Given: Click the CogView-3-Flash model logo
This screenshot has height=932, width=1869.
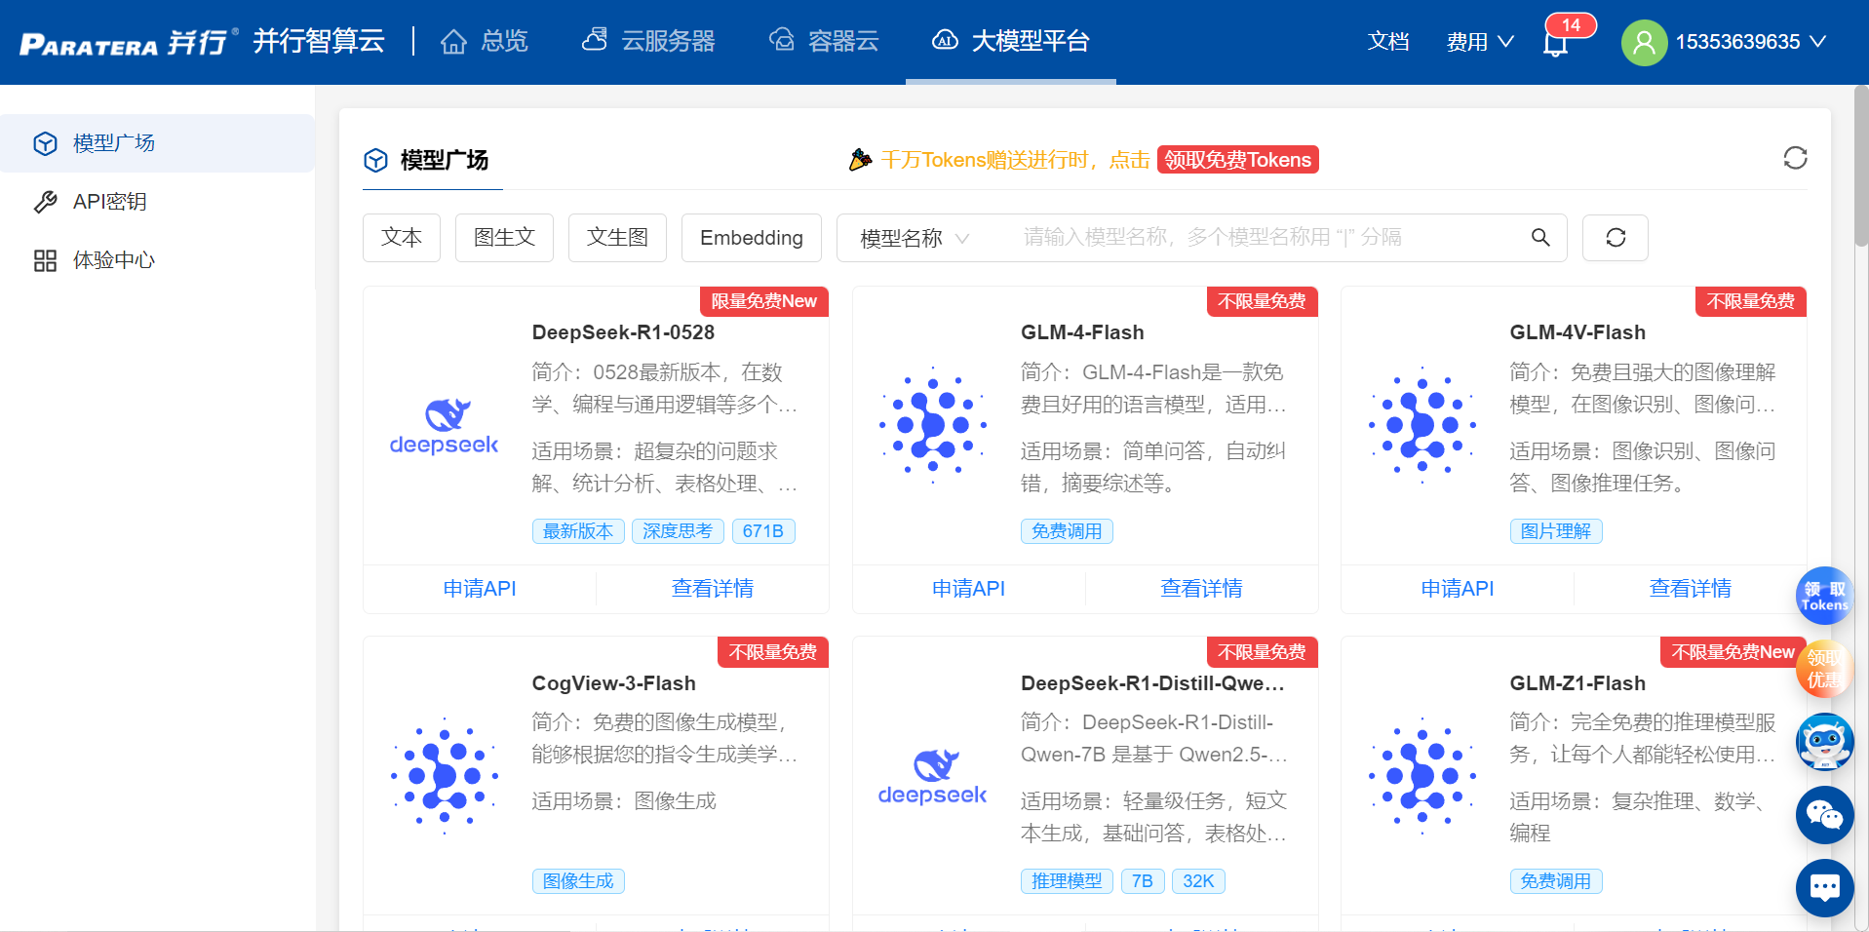Looking at the screenshot, I should pos(445,776).
